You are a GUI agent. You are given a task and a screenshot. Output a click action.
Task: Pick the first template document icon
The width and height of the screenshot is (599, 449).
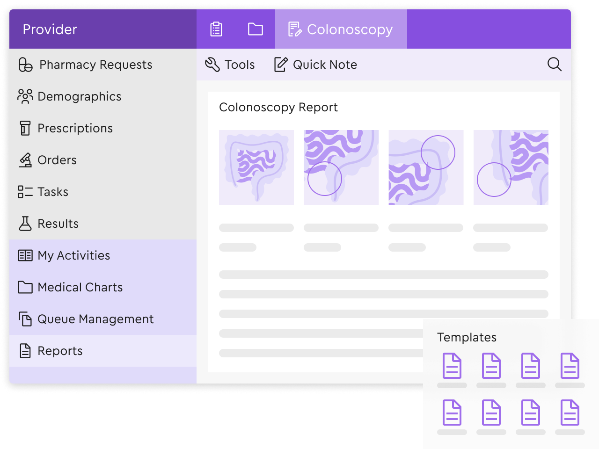pos(451,367)
